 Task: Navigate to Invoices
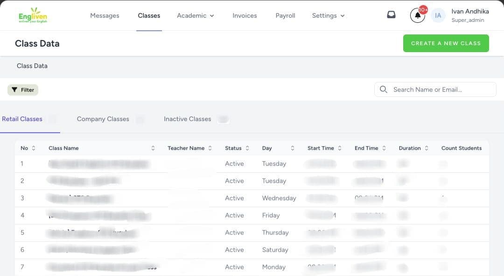245,15
